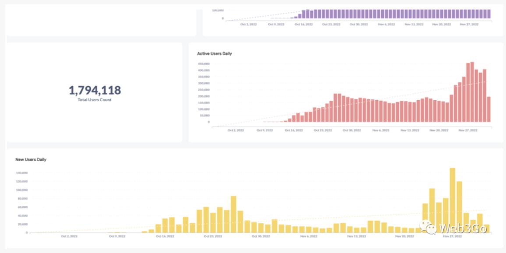The image size is (506, 253).
Task: Select the tallest red bar in Active Users Daily
Action: click(x=472, y=92)
